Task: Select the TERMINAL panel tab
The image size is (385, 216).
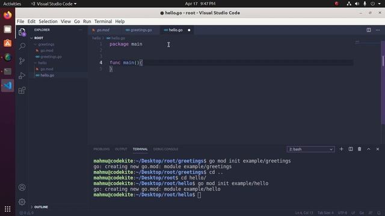Action: click(140, 149)
